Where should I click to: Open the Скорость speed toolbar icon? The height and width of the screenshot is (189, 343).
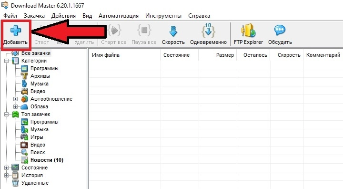click(173, 31)
